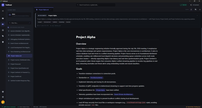This screenshot has width=202, height=108.
Task: Click the file icon in the Project Alpha.md tab
Action: pyautogui.click(x=37, y=10)
